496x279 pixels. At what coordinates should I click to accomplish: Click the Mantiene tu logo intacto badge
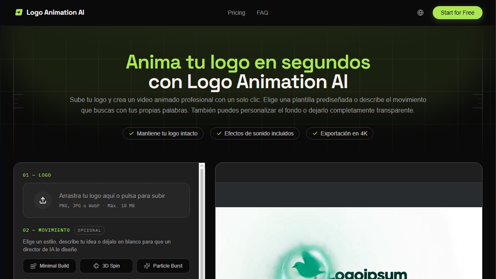pyautogui.click(x=163, y=133)
